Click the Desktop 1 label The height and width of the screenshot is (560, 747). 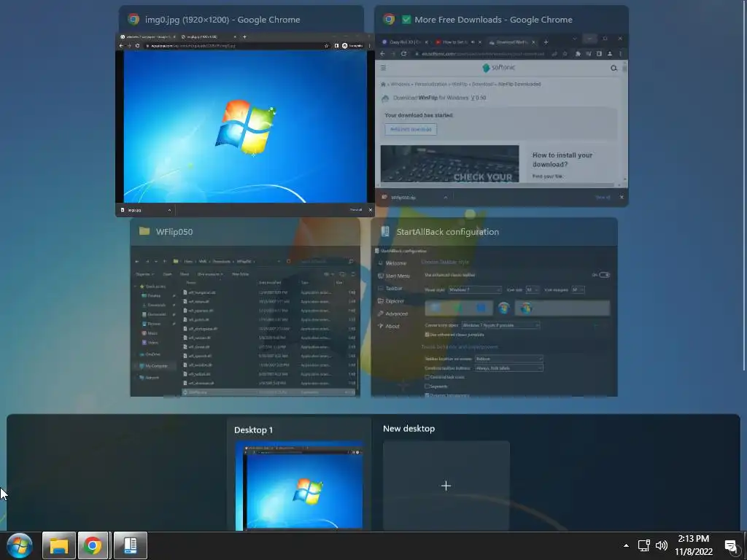tap(253, 430)
